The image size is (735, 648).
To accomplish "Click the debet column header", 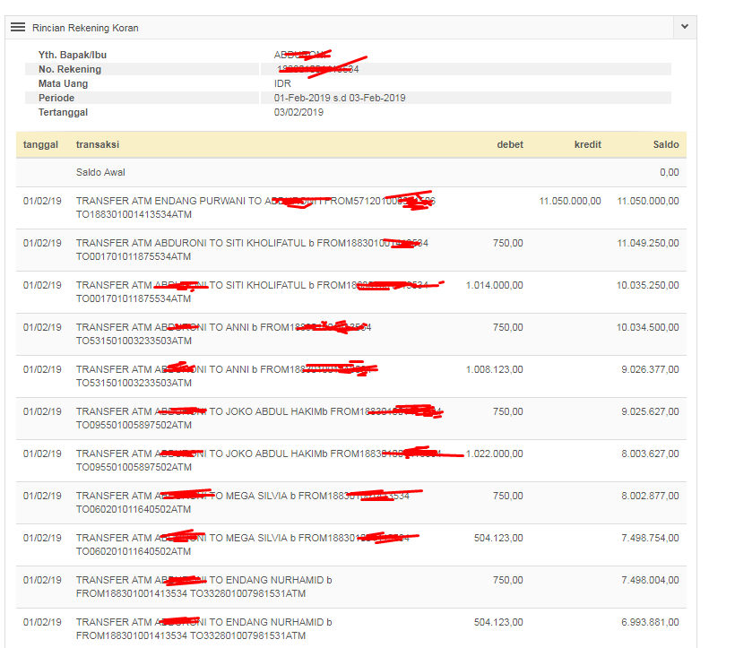I will (510, 144).
